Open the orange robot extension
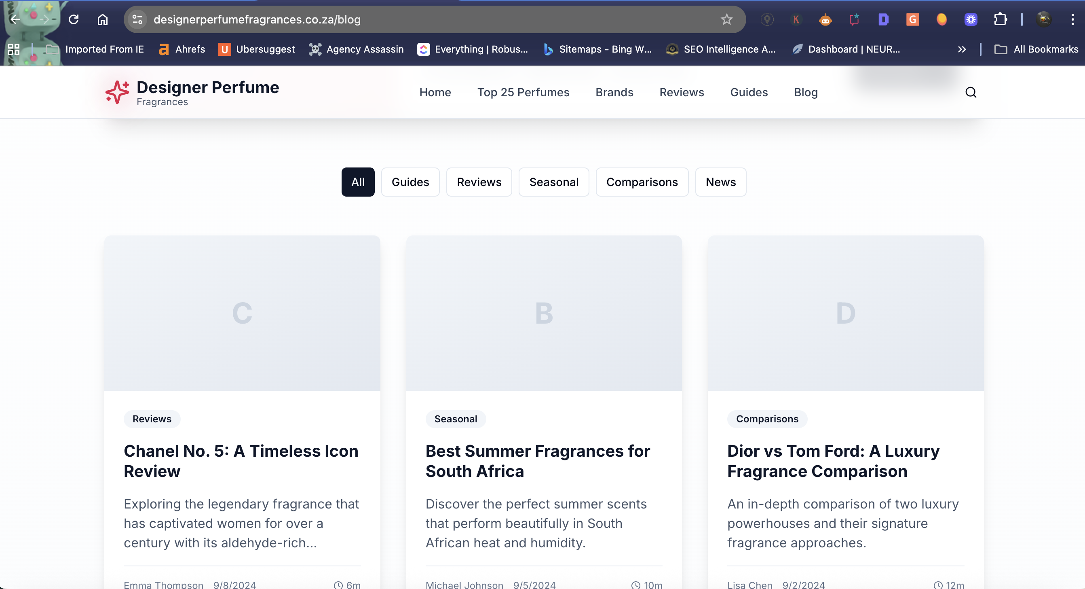Image resolution: width=1085 pixels, height=589 pixels. pos(825,19)
